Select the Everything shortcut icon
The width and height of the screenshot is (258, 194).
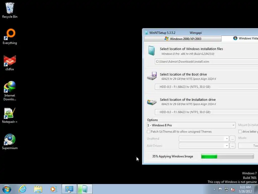[10, 36]
